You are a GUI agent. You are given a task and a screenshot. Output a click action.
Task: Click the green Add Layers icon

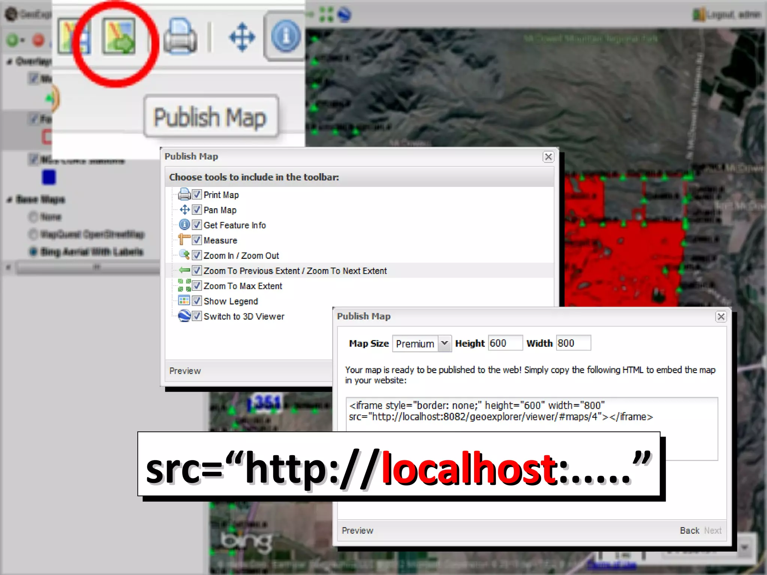click(12, 40)
